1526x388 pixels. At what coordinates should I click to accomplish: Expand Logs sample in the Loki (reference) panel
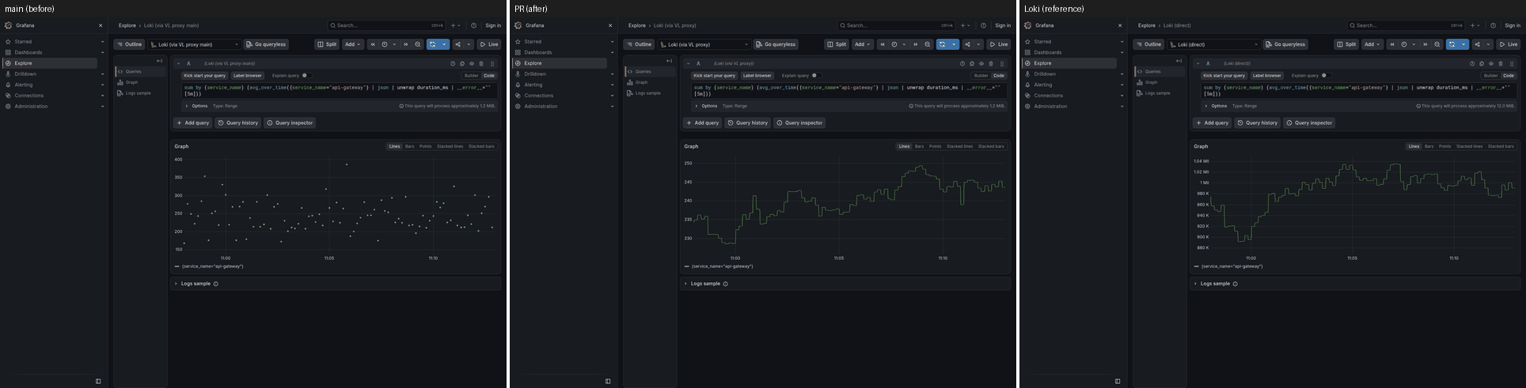[x=1215, y=284]
